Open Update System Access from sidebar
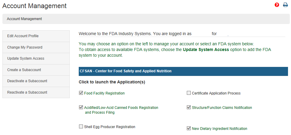This screenshot has height=135, width=291. (x=26, y=58)
